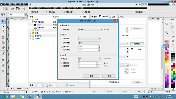Open the blade type dropdown
The image size is (176, 99).
click(x=89, y=43)
